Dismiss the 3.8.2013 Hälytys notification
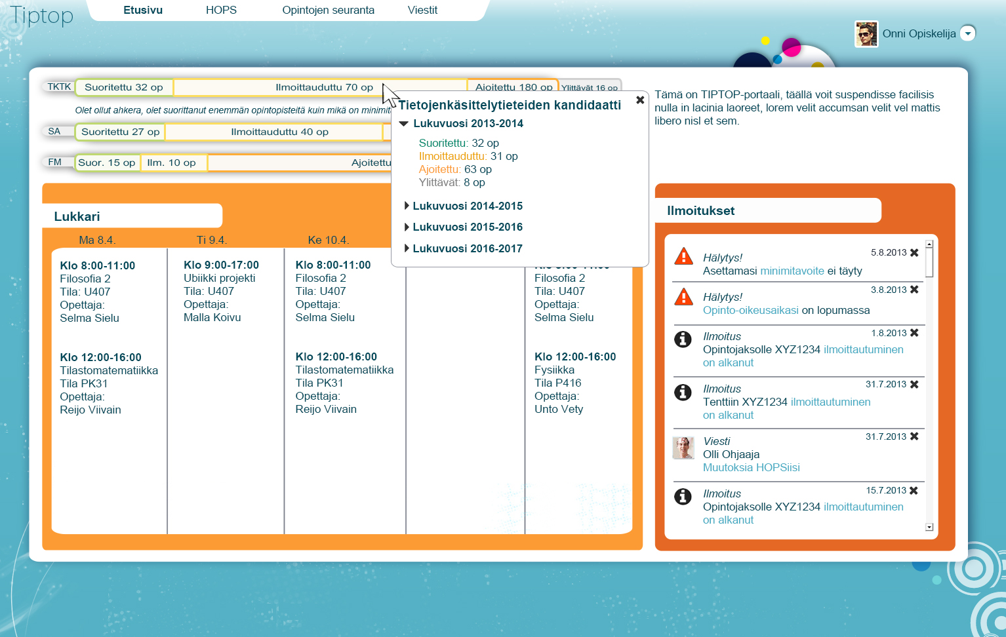 pyautogui.click(x=914, y=290)
